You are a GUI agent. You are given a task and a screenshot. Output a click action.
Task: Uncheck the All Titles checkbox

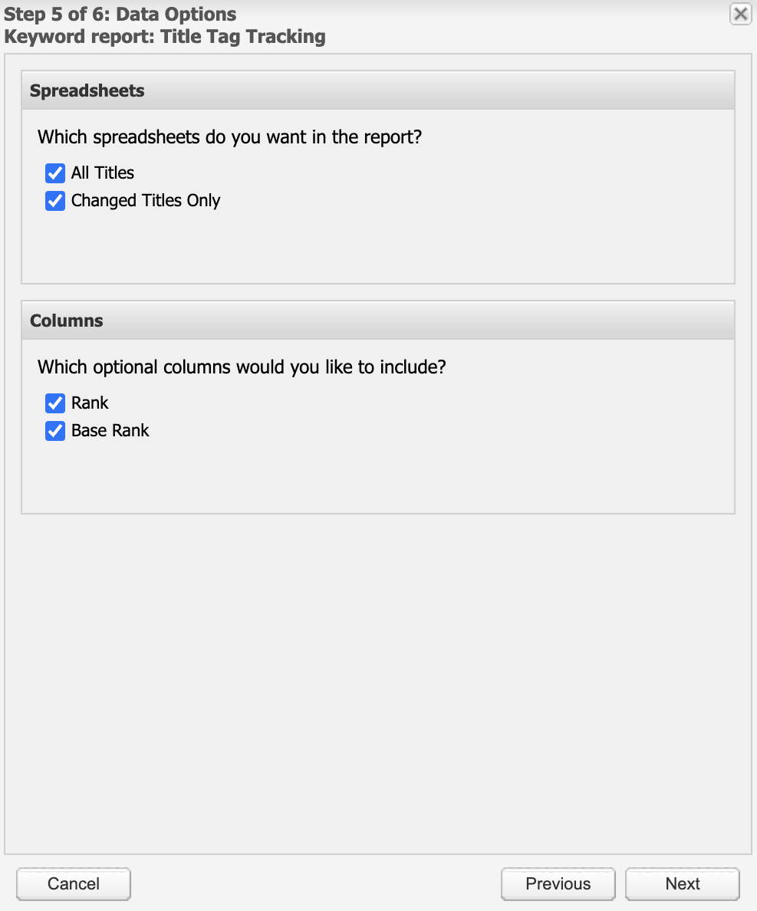(54, 173)
